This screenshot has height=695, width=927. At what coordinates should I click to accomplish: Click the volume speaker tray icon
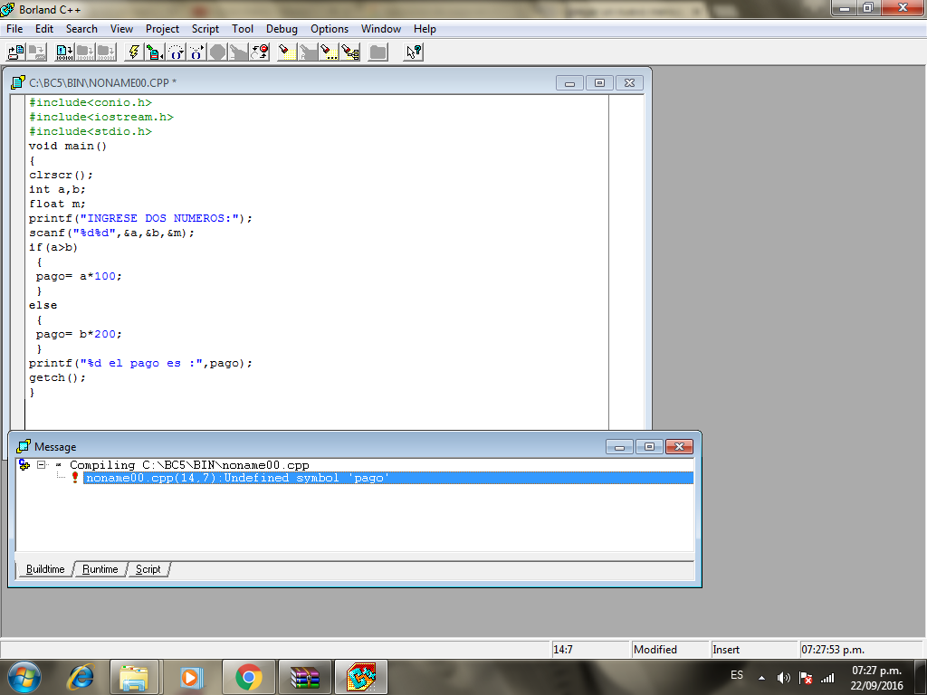[x=784, y=678]
